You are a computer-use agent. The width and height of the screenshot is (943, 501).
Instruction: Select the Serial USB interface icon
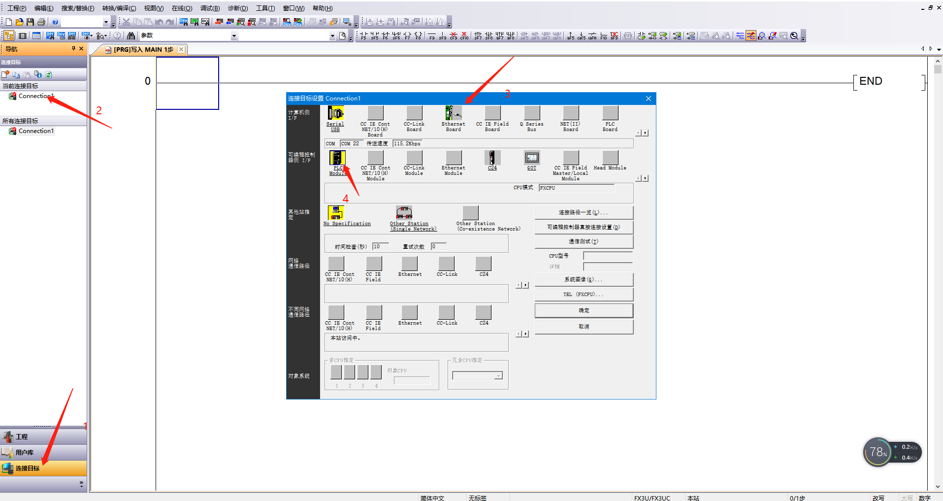[x=335, y=114]
